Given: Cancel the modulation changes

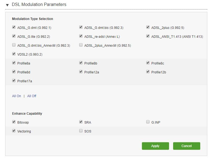Looking at the screenshot, I should click(x=186, y=146).
